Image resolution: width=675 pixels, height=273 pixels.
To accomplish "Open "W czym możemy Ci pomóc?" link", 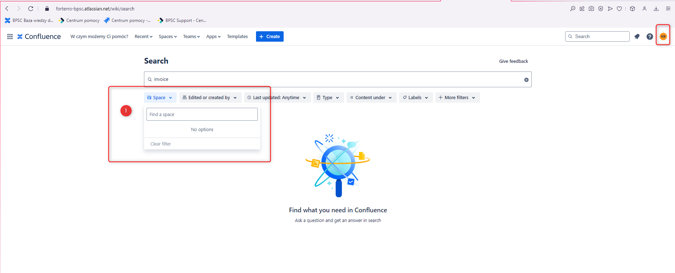I will 99,37.
